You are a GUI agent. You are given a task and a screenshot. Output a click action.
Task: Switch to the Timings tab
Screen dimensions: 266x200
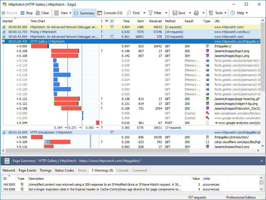click(46, 170)
